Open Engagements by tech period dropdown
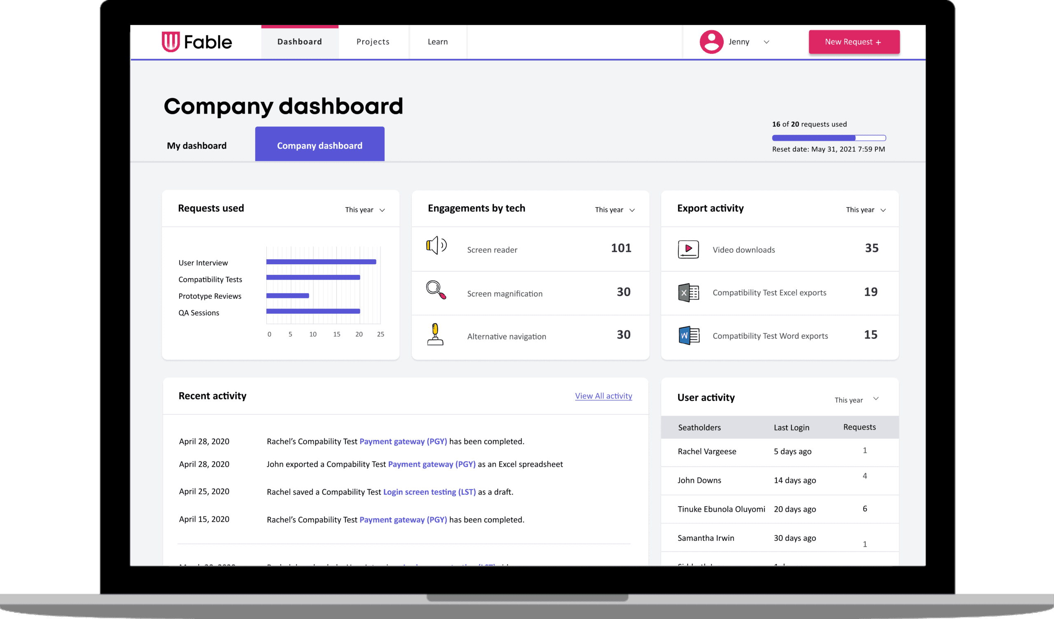1054x619 pixels. click(x=614, y=210)
